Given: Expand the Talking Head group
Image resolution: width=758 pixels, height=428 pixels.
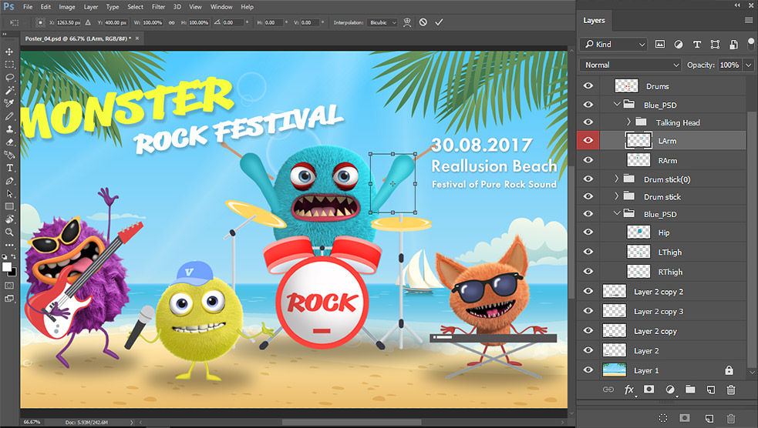Looking at the screenshot, I should (x=628, y=122).
